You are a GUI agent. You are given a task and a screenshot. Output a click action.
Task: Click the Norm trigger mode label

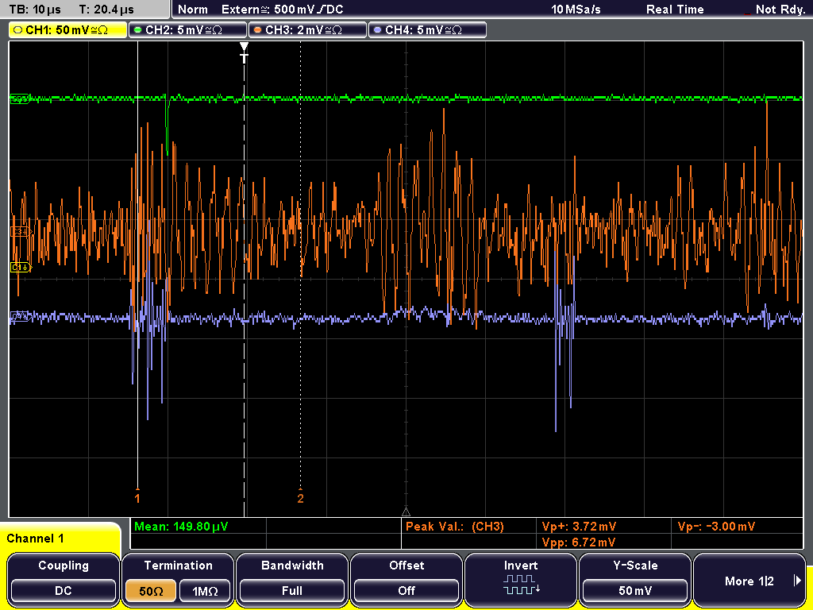point(193,10)
